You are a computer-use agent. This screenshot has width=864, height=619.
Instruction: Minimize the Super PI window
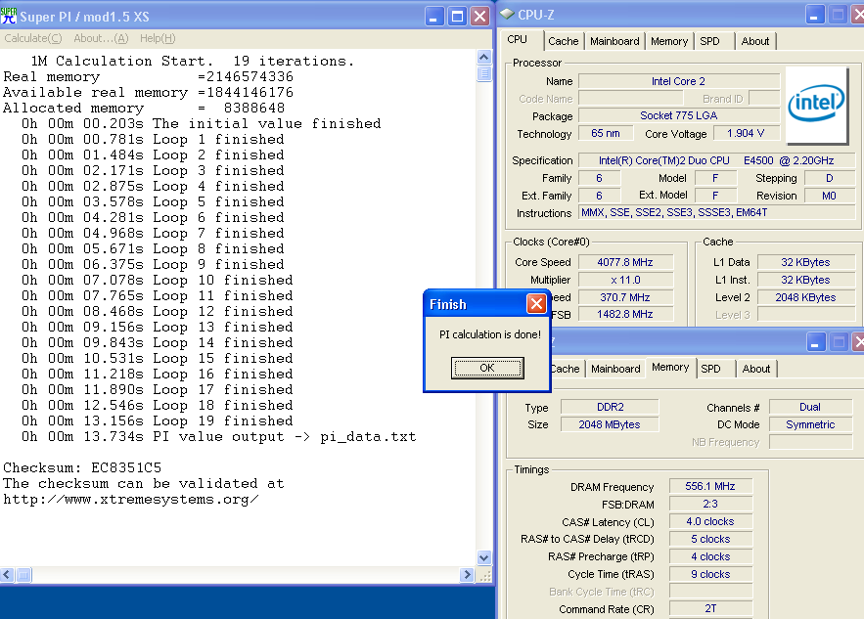coord(434,17)
